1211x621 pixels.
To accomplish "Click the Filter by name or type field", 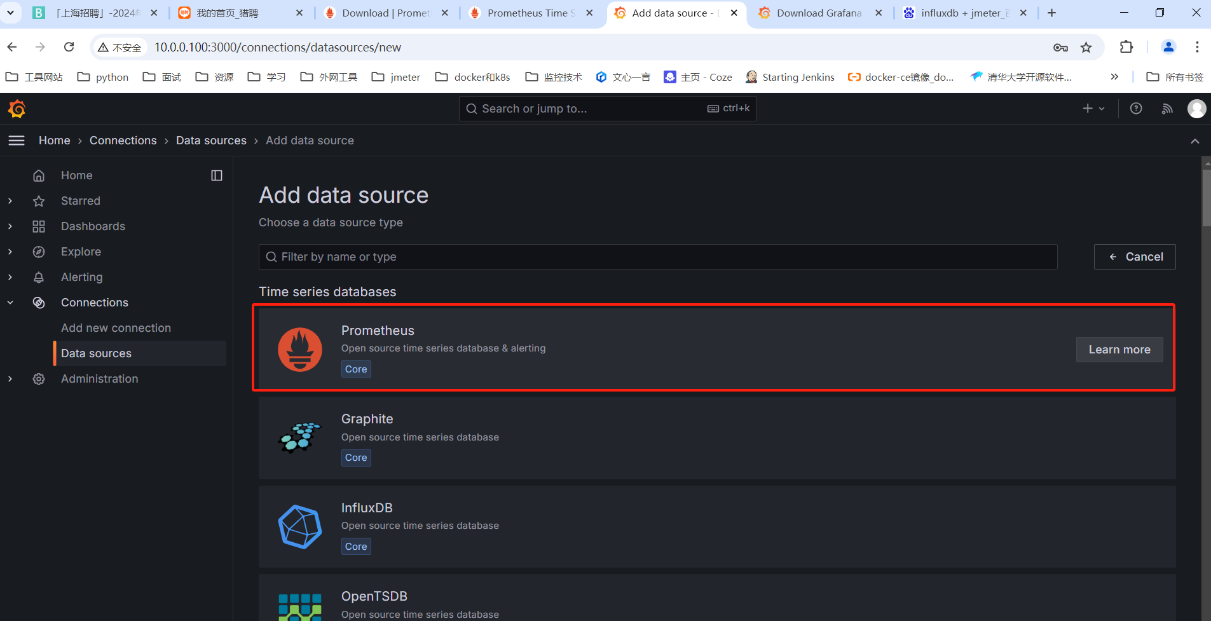I will click(658, 257).
